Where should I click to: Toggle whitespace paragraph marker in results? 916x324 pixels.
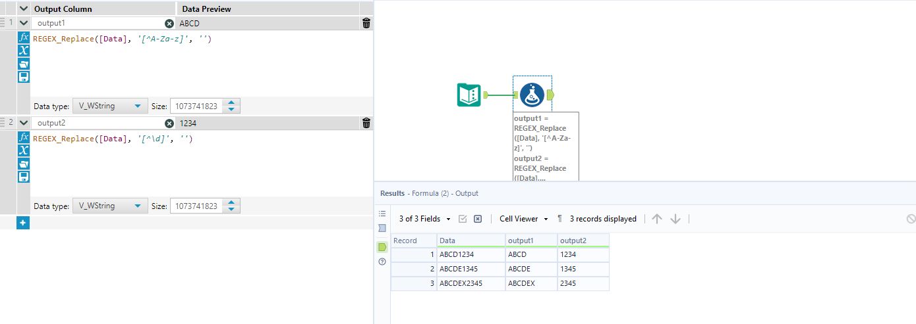point(559,219)
